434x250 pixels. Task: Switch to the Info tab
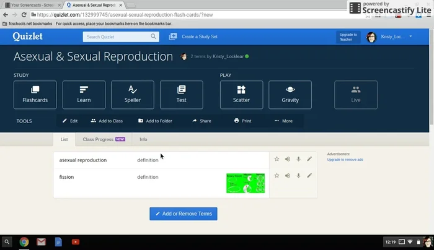143,140
